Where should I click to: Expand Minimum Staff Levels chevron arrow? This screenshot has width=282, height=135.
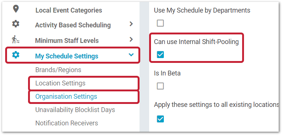click(x=131, y=39)
